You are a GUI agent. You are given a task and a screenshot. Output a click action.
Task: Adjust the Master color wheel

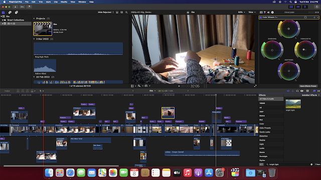click(x=289, y=29)
